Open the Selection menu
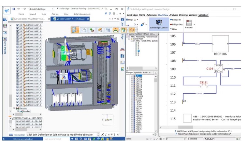Viewport: 245px width, 148px height. (x=203, y=15)
